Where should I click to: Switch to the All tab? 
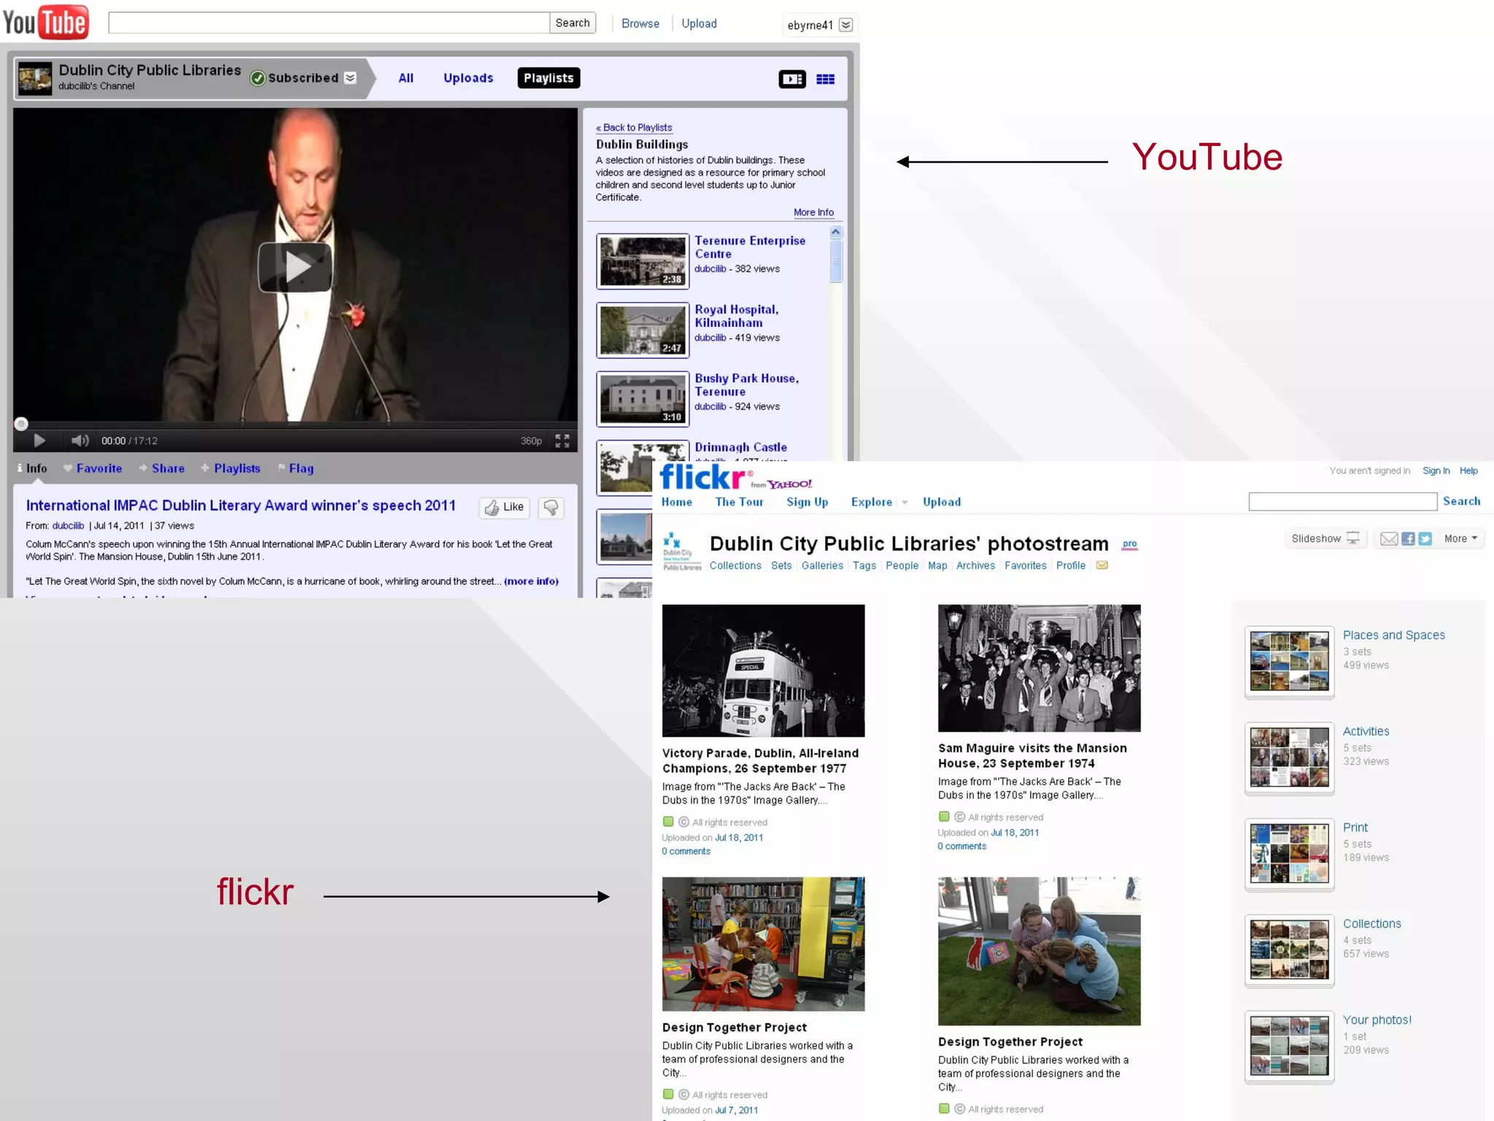coord(406,78)
